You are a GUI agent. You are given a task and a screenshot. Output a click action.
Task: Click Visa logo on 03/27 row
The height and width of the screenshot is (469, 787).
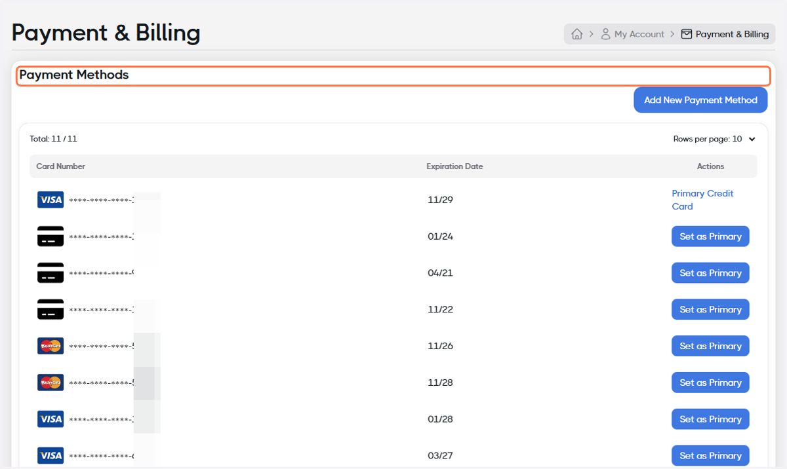[x=50, y=456]
